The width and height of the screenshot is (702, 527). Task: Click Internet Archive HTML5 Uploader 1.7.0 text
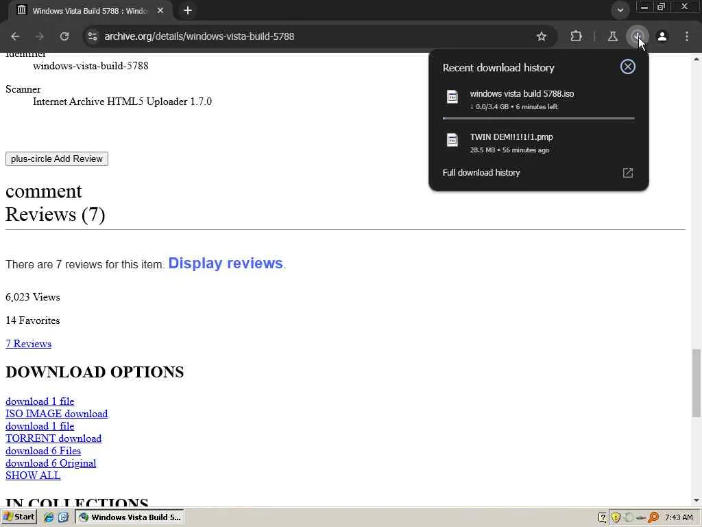pyautogui.click(x=122, y=102)
